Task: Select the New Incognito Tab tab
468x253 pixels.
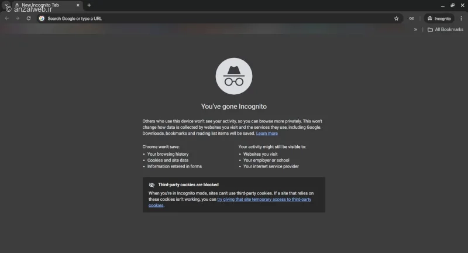Action: click(44, 5)
